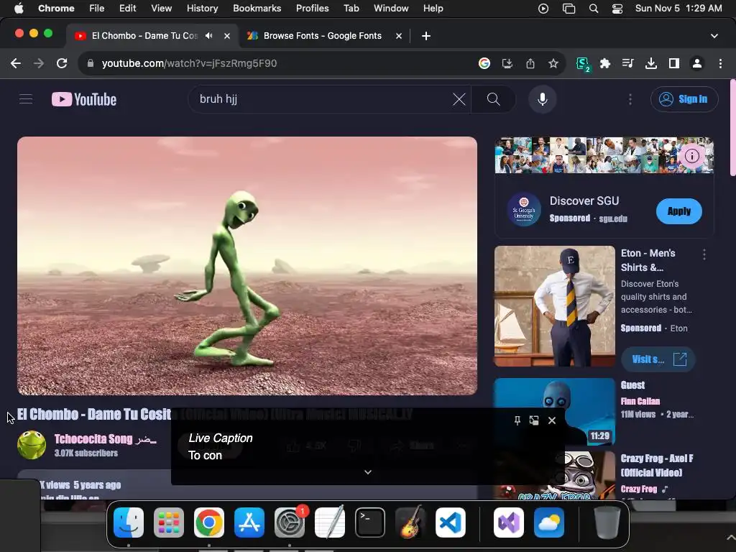Expand the tab search chevron

pyautogui.click(x=714, y=36)
